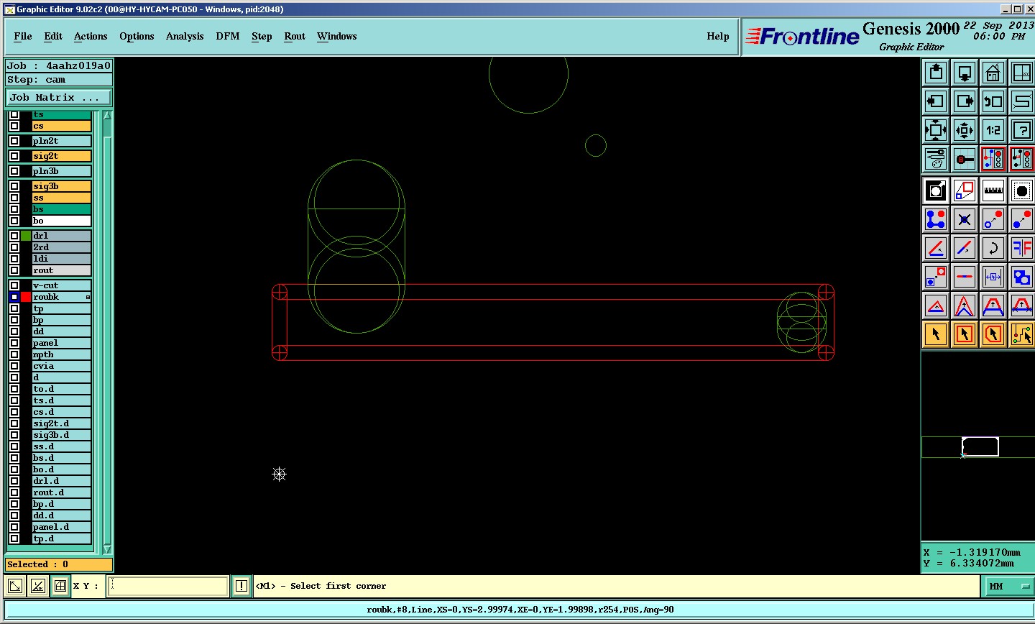This screenshot has height=624, width=1035.
Task: Click the XY coordinate input field
Action: pyautogui.click(x=167, y=586)
